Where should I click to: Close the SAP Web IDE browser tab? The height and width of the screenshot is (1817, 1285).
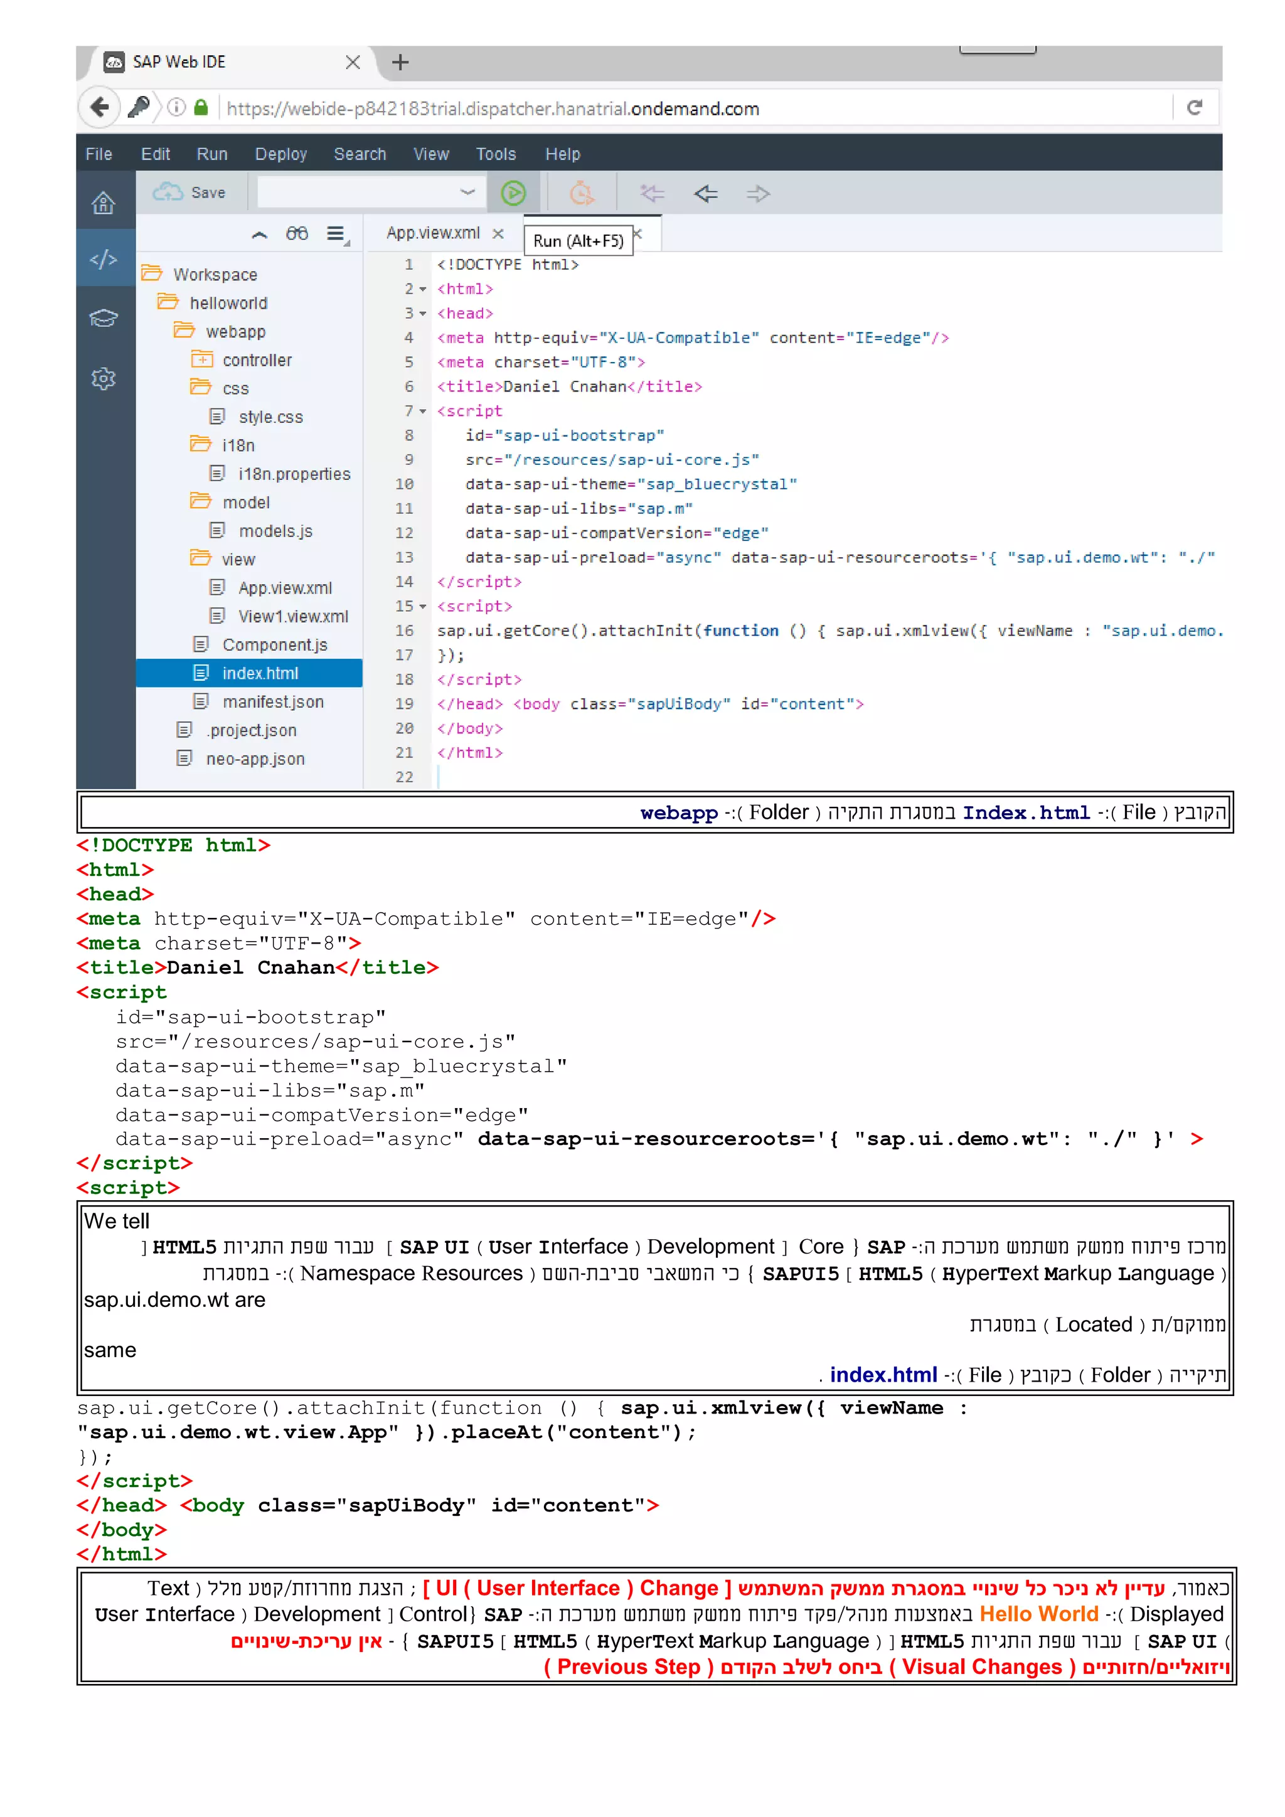coord(353,61)
